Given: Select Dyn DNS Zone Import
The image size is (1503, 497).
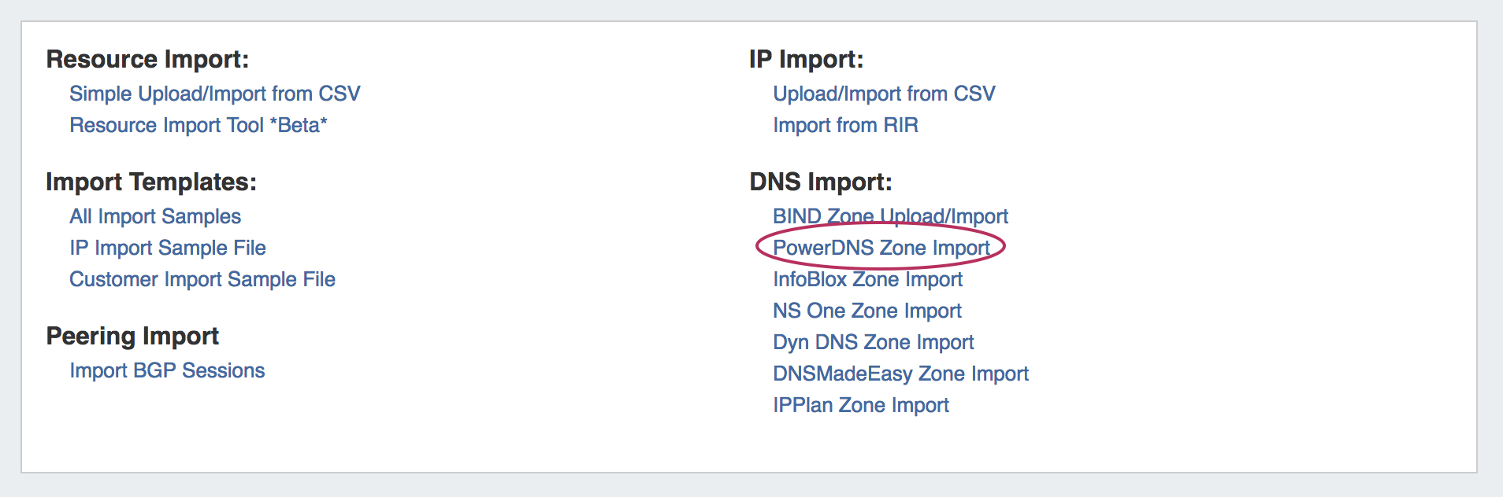Looking at the screenshot, I should (x=873, y=342).
